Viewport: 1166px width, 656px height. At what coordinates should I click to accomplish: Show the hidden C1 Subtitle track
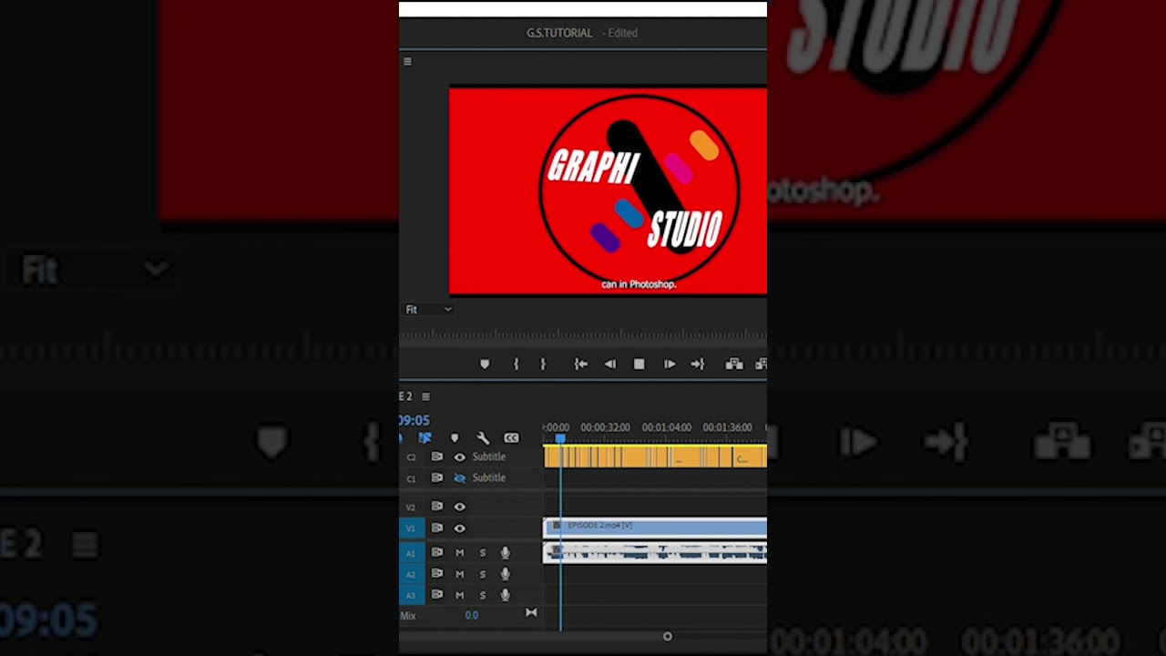[x=459, y=478]
